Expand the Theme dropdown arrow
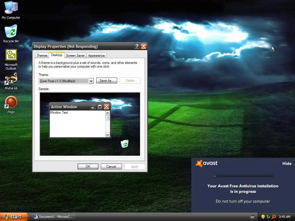Screen dimensions: 295x221 point(91,81)
